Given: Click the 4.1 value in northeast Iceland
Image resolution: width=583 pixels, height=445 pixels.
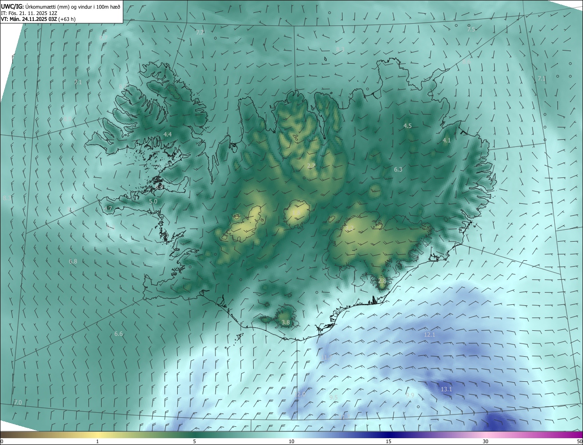Looking at the screenshot, I should [447, 141].
